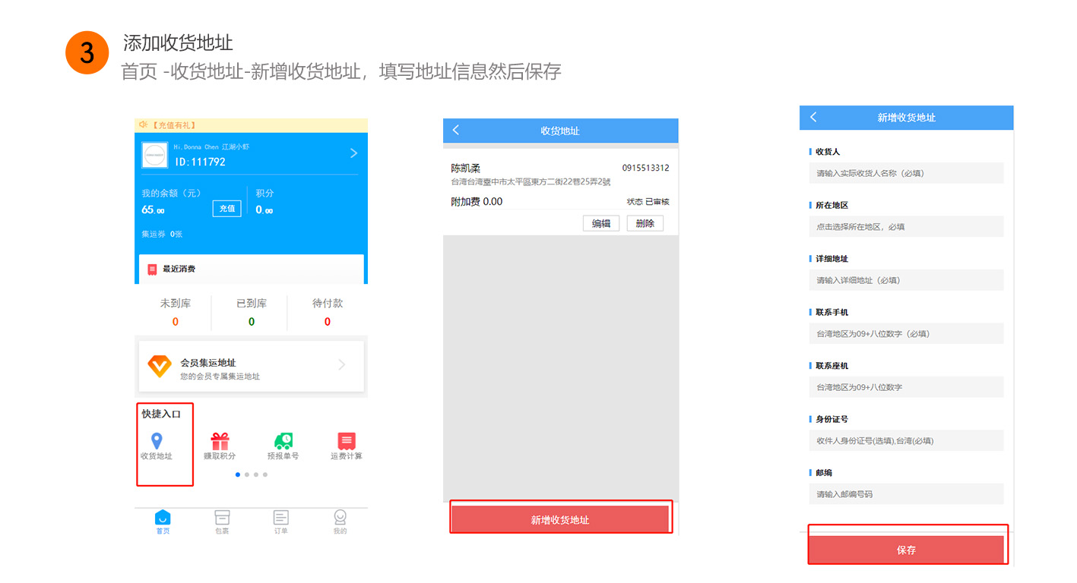Open 我的 bottom tab
Screen dimensions: 1077x583
click(340, 520)
